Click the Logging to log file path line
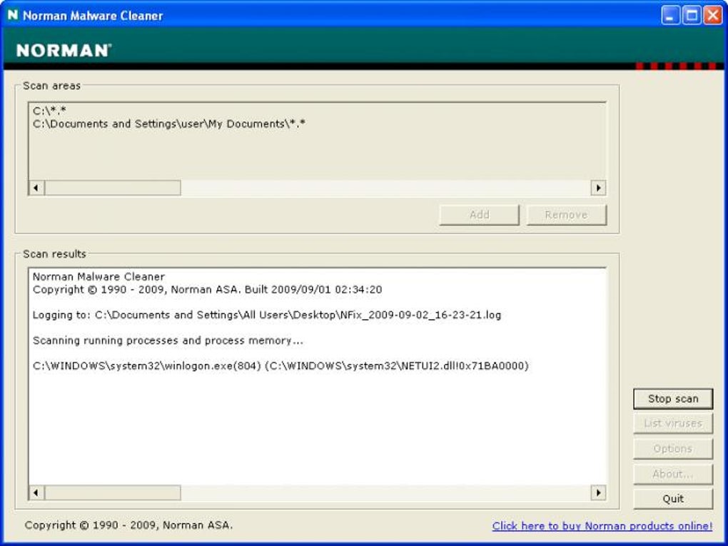 [x=267, y=315]
